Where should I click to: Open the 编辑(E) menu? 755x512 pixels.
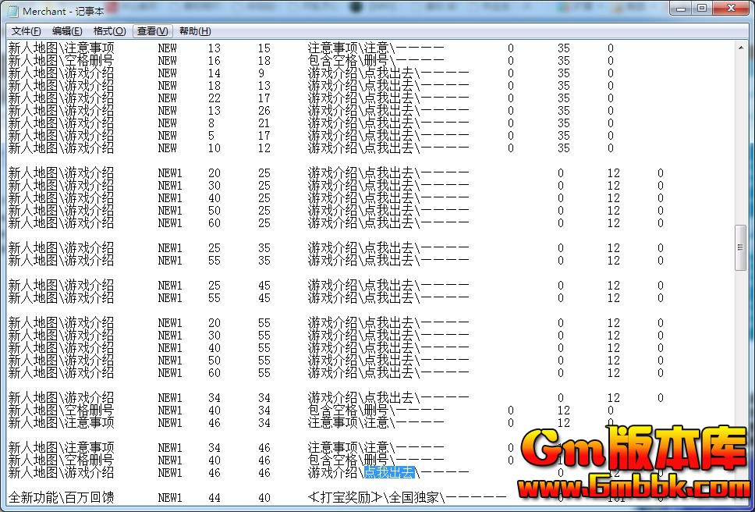(67, 31)
